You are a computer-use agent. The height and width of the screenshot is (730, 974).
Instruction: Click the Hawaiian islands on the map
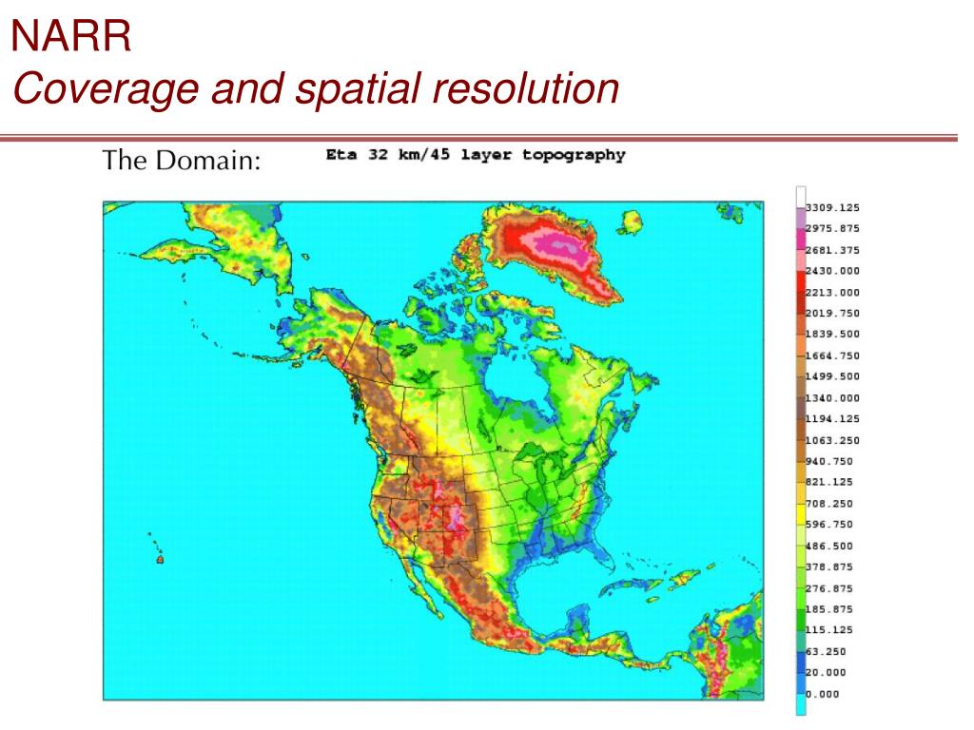click(157, 548)
